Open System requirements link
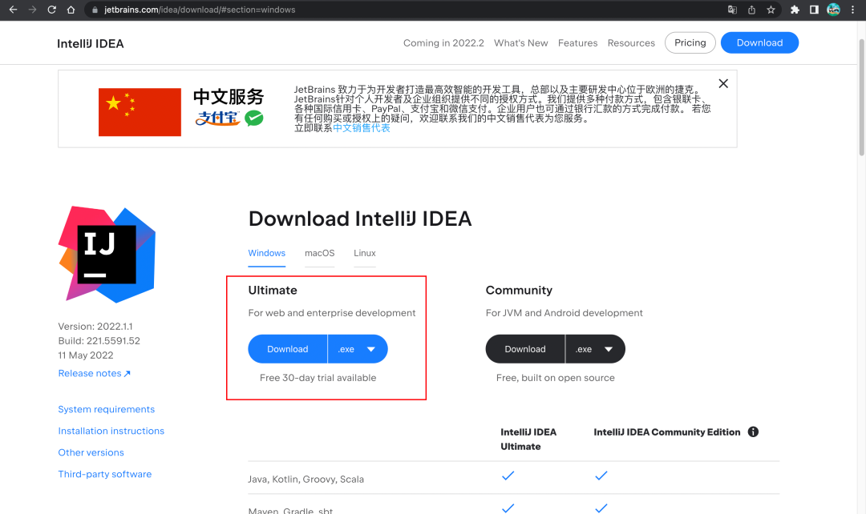 pos(107,409)
